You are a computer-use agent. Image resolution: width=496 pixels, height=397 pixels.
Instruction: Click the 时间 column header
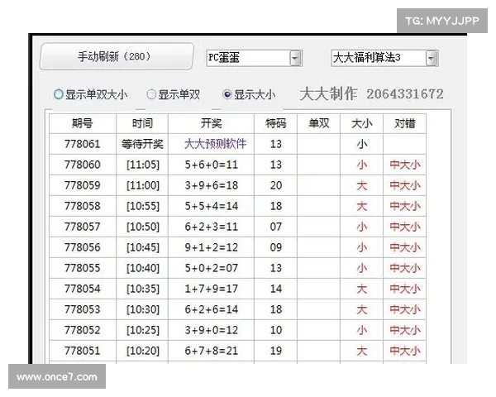[x=142, y=123]
